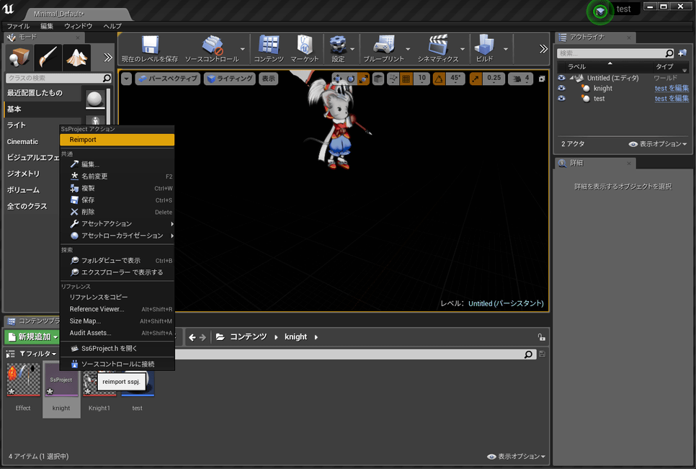Click the Unreal Engine logo icon
Viewport: 696px width, 469px height.
point(8,9)
